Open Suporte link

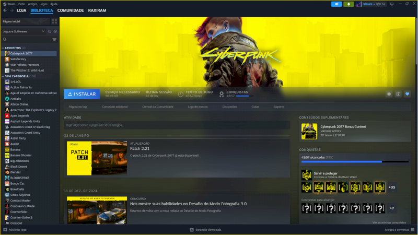(279, 107)
